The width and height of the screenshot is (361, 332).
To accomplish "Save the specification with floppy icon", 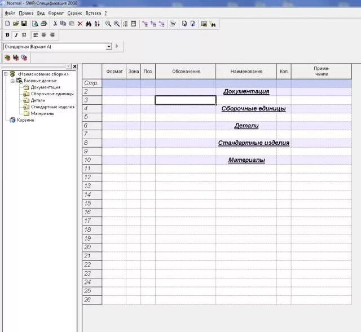I will 24,24.
